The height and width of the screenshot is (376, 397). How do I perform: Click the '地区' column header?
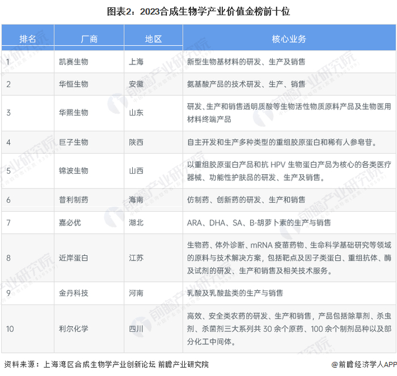coord(153,39)
